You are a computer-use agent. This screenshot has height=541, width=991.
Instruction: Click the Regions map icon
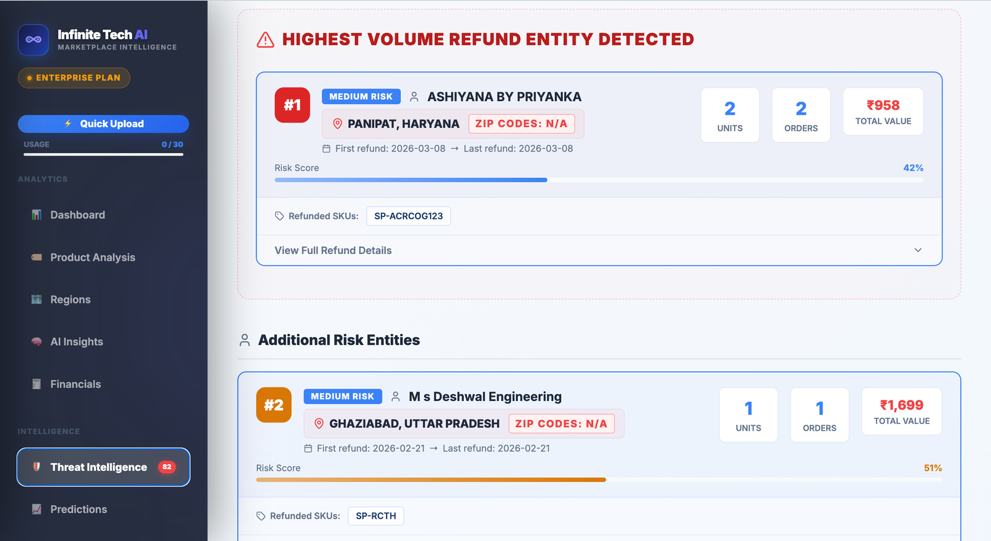(37, 299)
